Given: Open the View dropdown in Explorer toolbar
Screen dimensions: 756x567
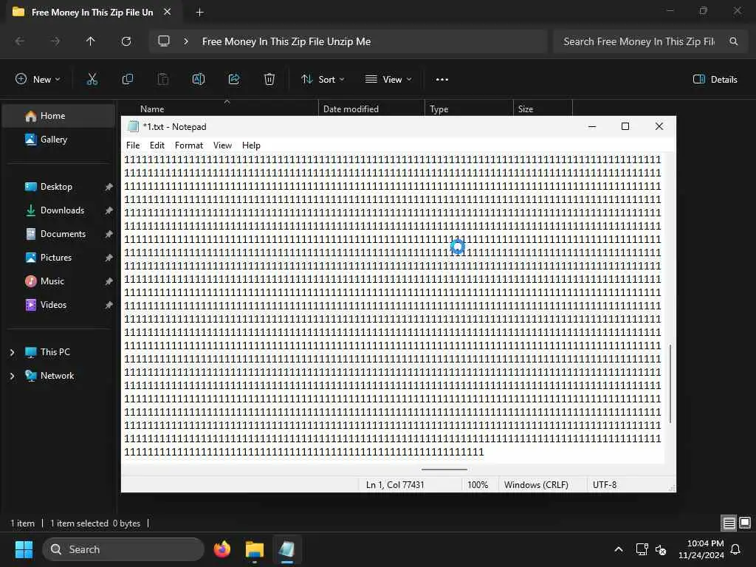Looking at the screenshot, I should [x=388, y=79].
